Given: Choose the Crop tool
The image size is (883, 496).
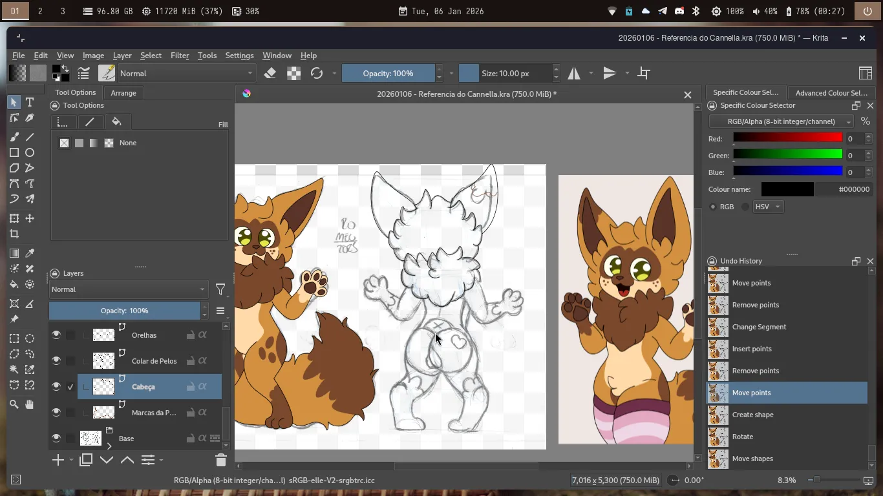Looking at the screenshot, I should 14,234.
